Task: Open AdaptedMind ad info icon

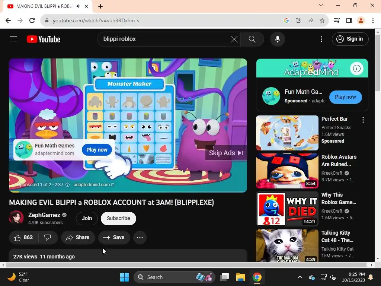Action: (x=356, y=69)
